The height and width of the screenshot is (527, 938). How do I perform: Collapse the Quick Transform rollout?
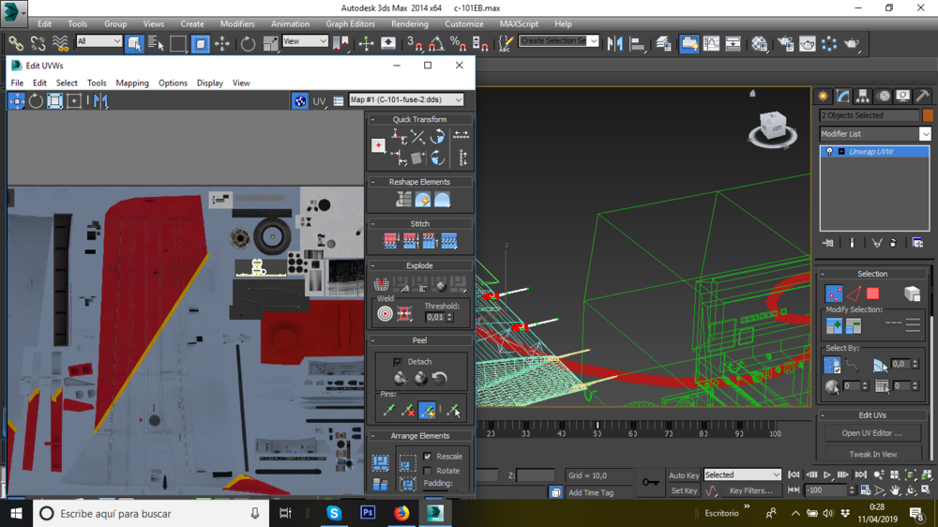(419, 119)
